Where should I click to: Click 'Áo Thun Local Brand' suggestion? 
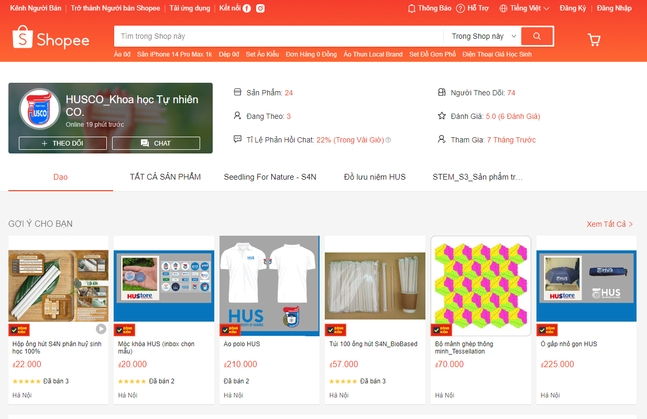click(x=373, y=54)
